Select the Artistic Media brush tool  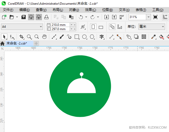(62, 37)
